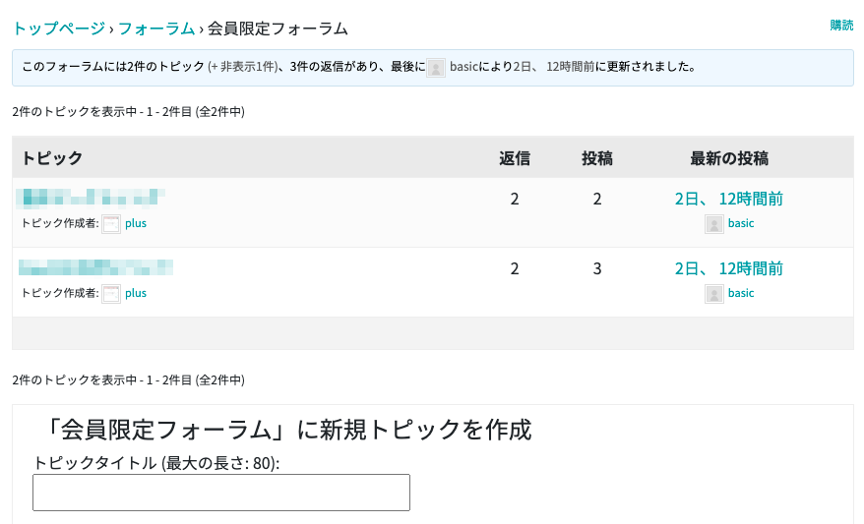Click the basic avatar in the forum notice
This screenshot has width=864, height=524.
pos(436,68)
